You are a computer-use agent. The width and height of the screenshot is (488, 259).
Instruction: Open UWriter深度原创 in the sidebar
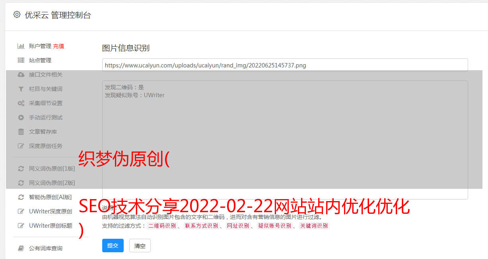tap(51, 211)
